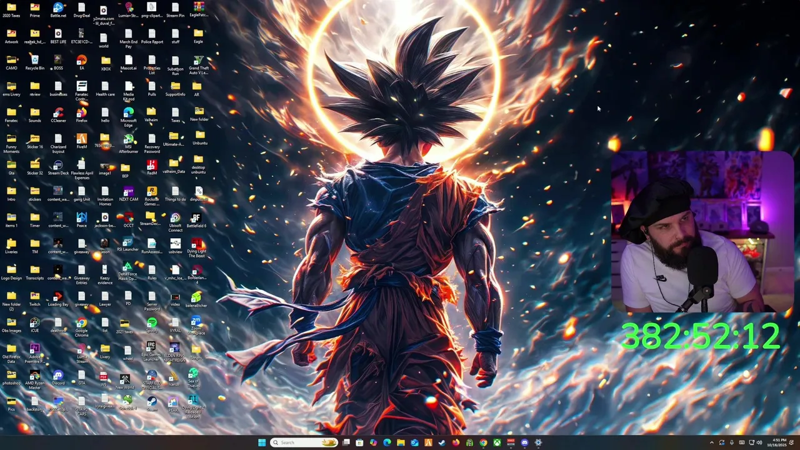Select the Ubisoft Connect shortcut
This screenshot has width=800, height=450.
point(175,222)
